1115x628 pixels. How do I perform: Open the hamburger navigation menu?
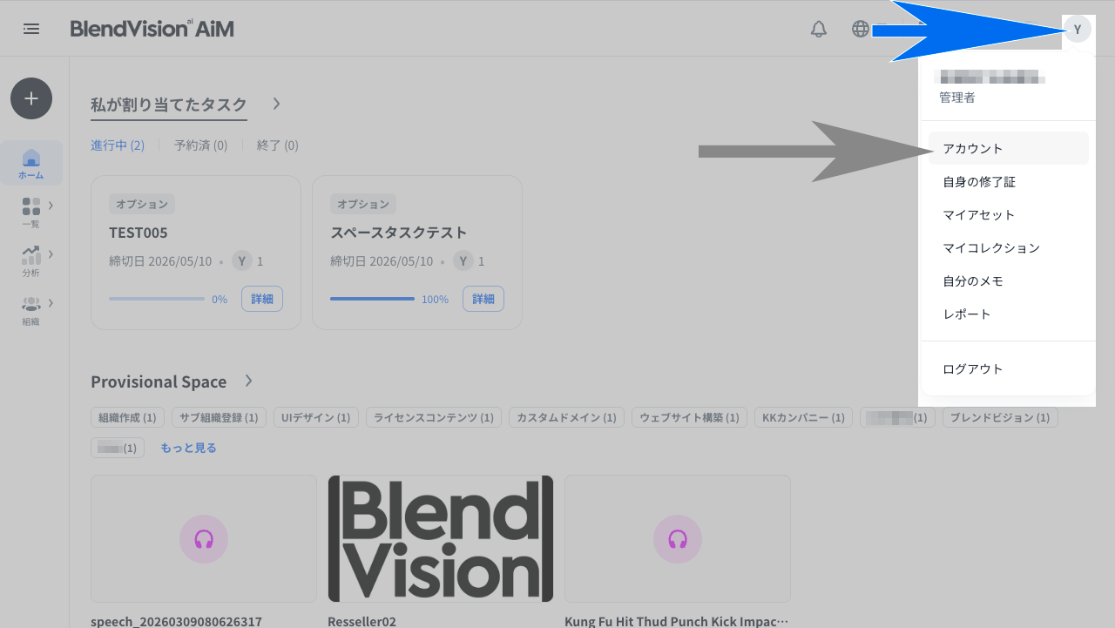(x=31, y=29)
